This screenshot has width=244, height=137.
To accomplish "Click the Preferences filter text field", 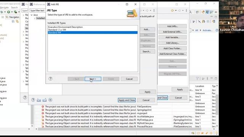I will 37,10.
